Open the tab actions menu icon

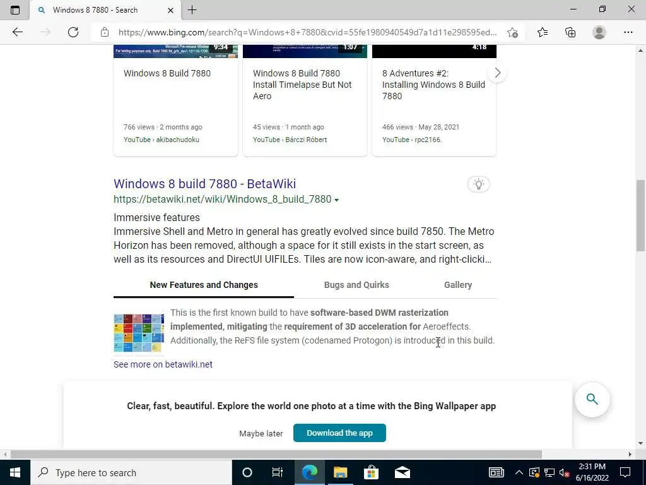coord(15,10)
